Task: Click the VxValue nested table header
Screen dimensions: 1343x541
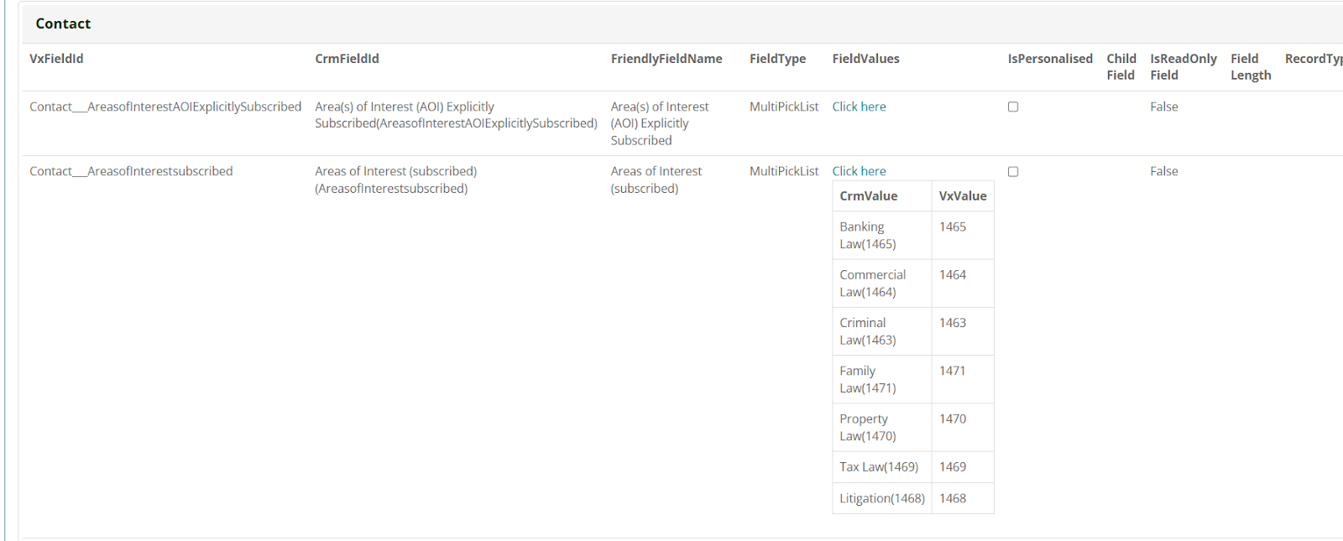Action: (x=963, y=196)
